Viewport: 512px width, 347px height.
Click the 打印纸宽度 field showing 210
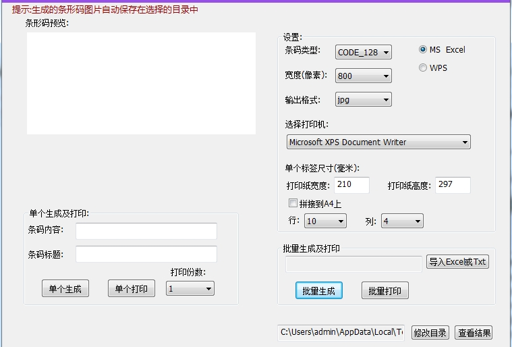[x=351, y=185]
